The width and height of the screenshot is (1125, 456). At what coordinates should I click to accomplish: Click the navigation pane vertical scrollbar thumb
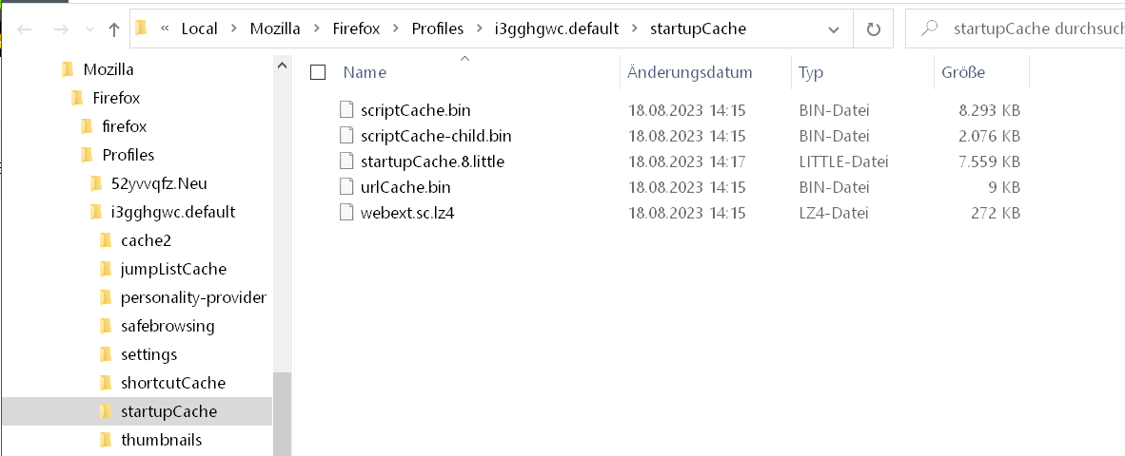[281, 413]
